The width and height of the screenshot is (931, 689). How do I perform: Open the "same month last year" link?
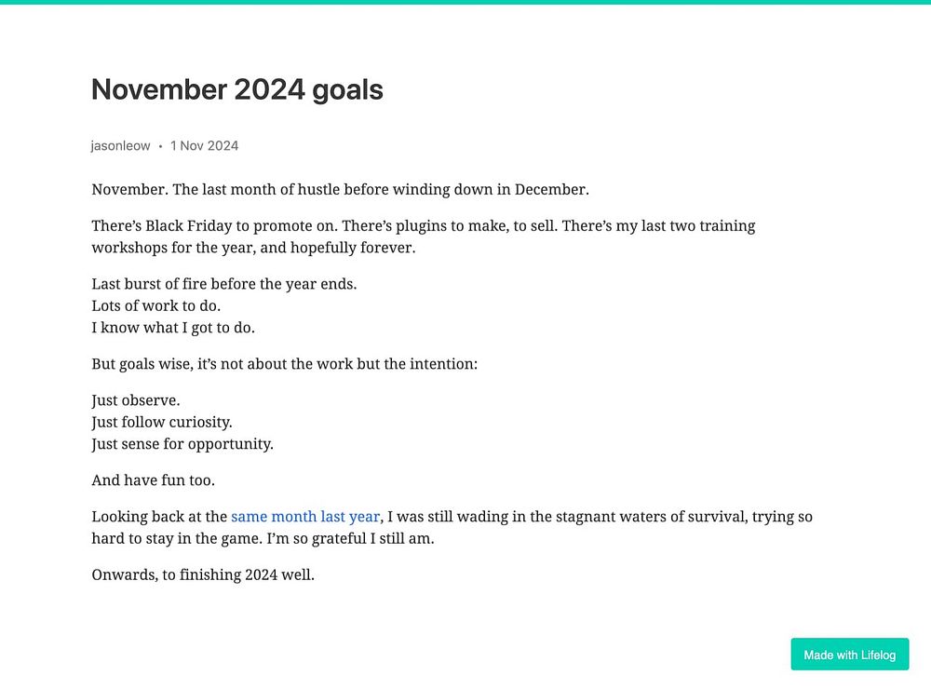[305, 517]
